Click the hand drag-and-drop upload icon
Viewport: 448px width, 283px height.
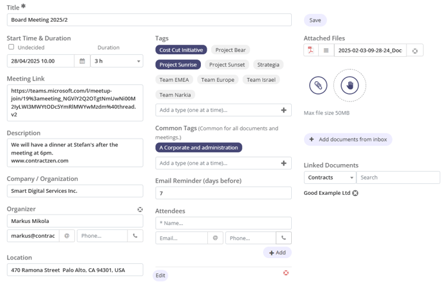coord(349,85)
